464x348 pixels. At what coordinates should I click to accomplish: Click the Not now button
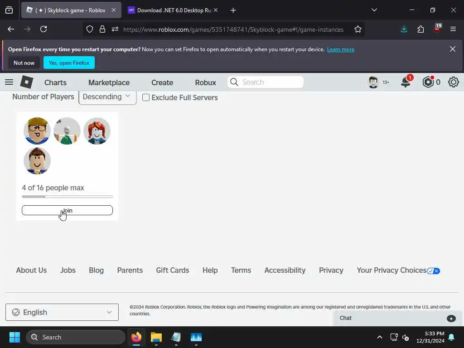(x=24, y=63)
